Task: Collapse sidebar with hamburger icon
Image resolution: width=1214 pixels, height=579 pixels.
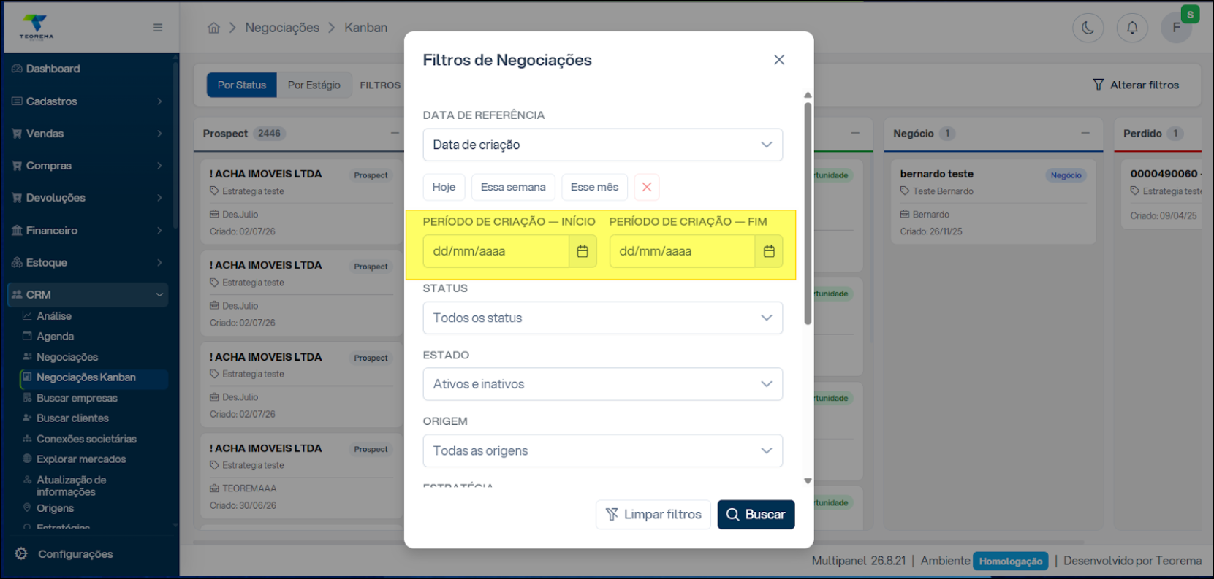Action: pos(158,28)
